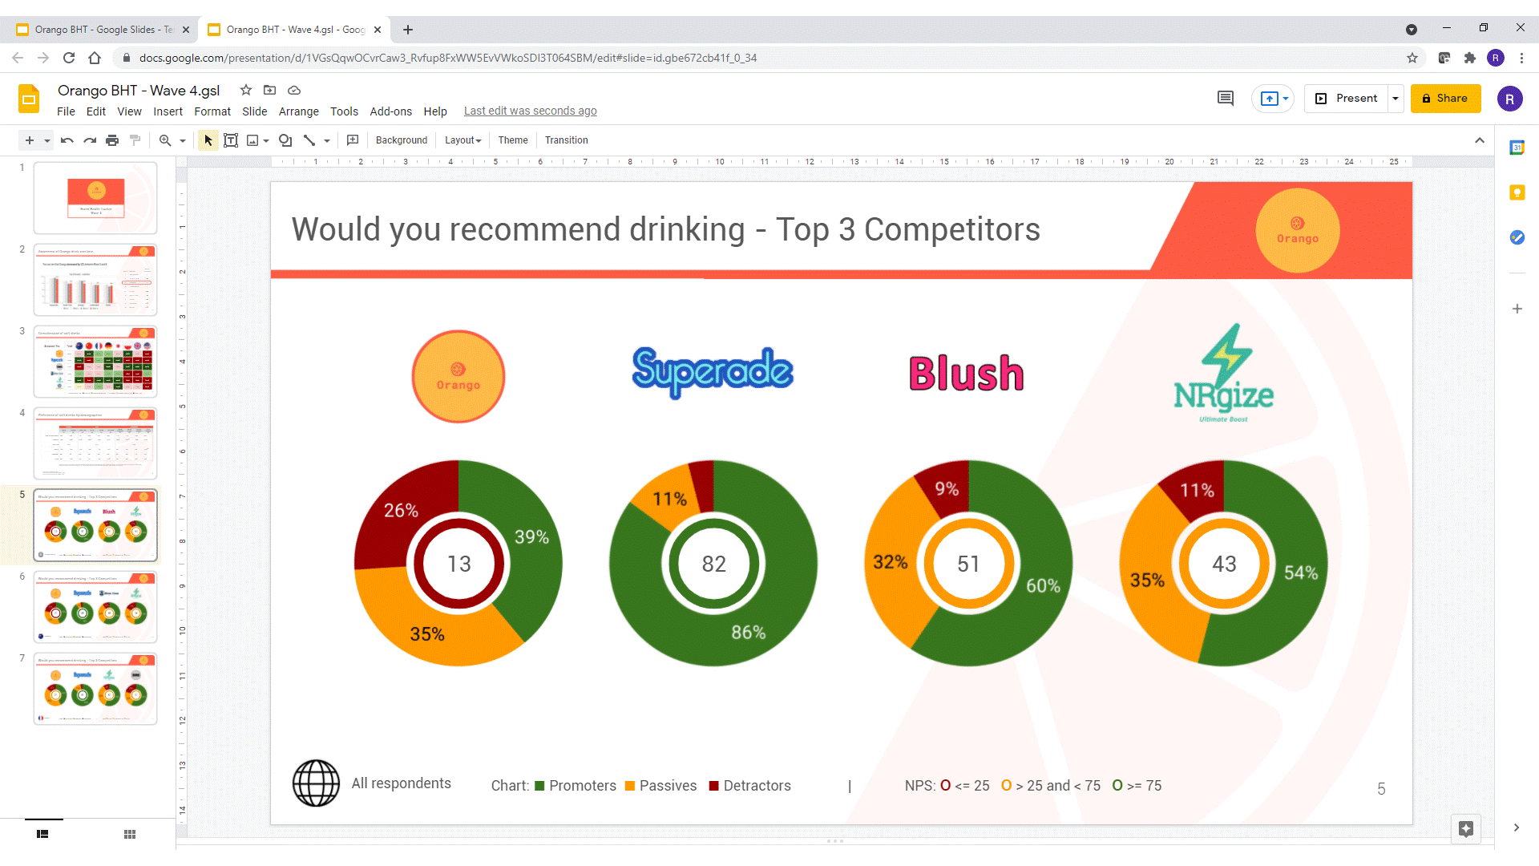The height and width of the screenshot is (866, 1539).
Task: Open the line type dropdown arrow
Action: click(x=327, y=140)
